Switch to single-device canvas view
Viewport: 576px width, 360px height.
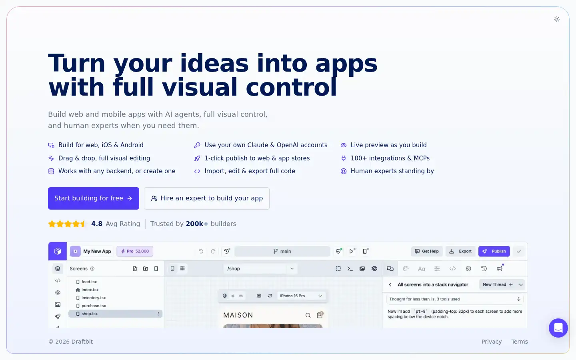[172, 268]
